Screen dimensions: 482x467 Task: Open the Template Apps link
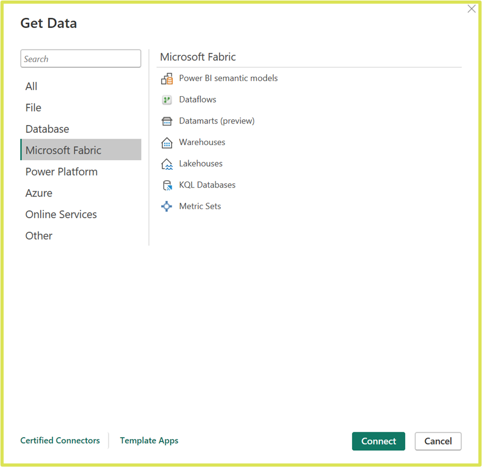click(149, 441)
